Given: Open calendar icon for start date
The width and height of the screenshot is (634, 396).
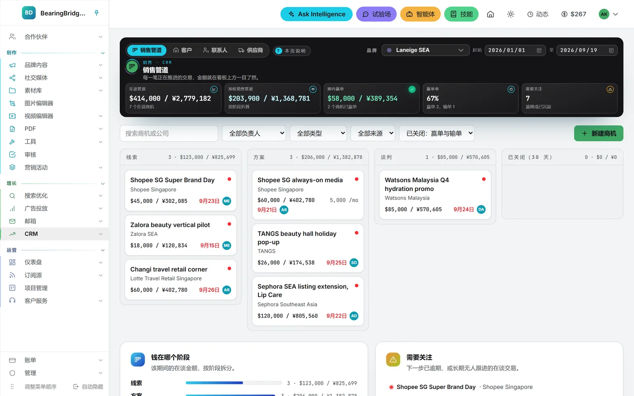Looking at the screenshot, I should (539, 50).
